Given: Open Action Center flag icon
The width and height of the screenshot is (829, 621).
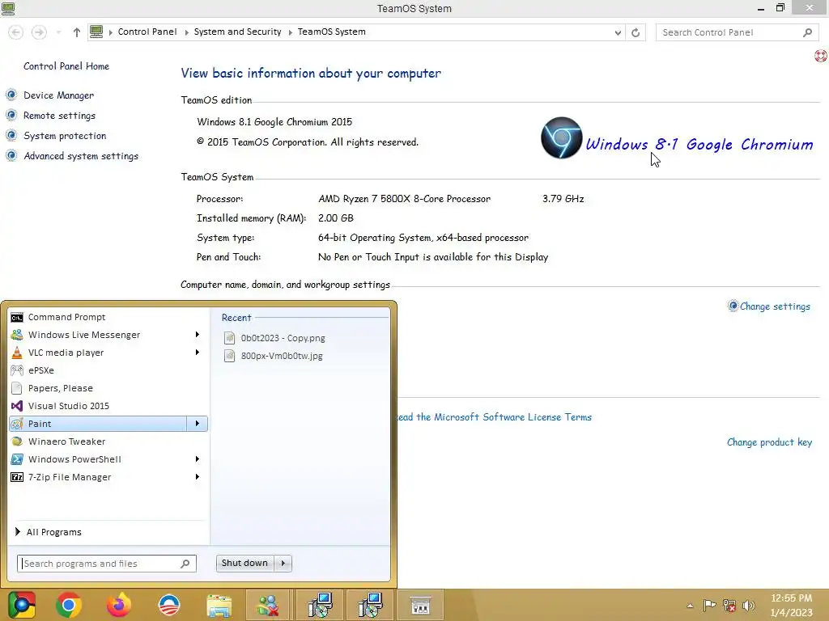Looking at the screenshot, I should [709, 605].
